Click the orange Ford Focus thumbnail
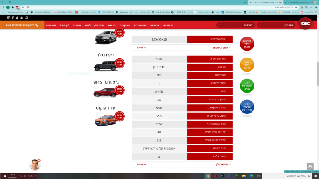The width and height of the screenshot is (319, 179). point(105,120)
